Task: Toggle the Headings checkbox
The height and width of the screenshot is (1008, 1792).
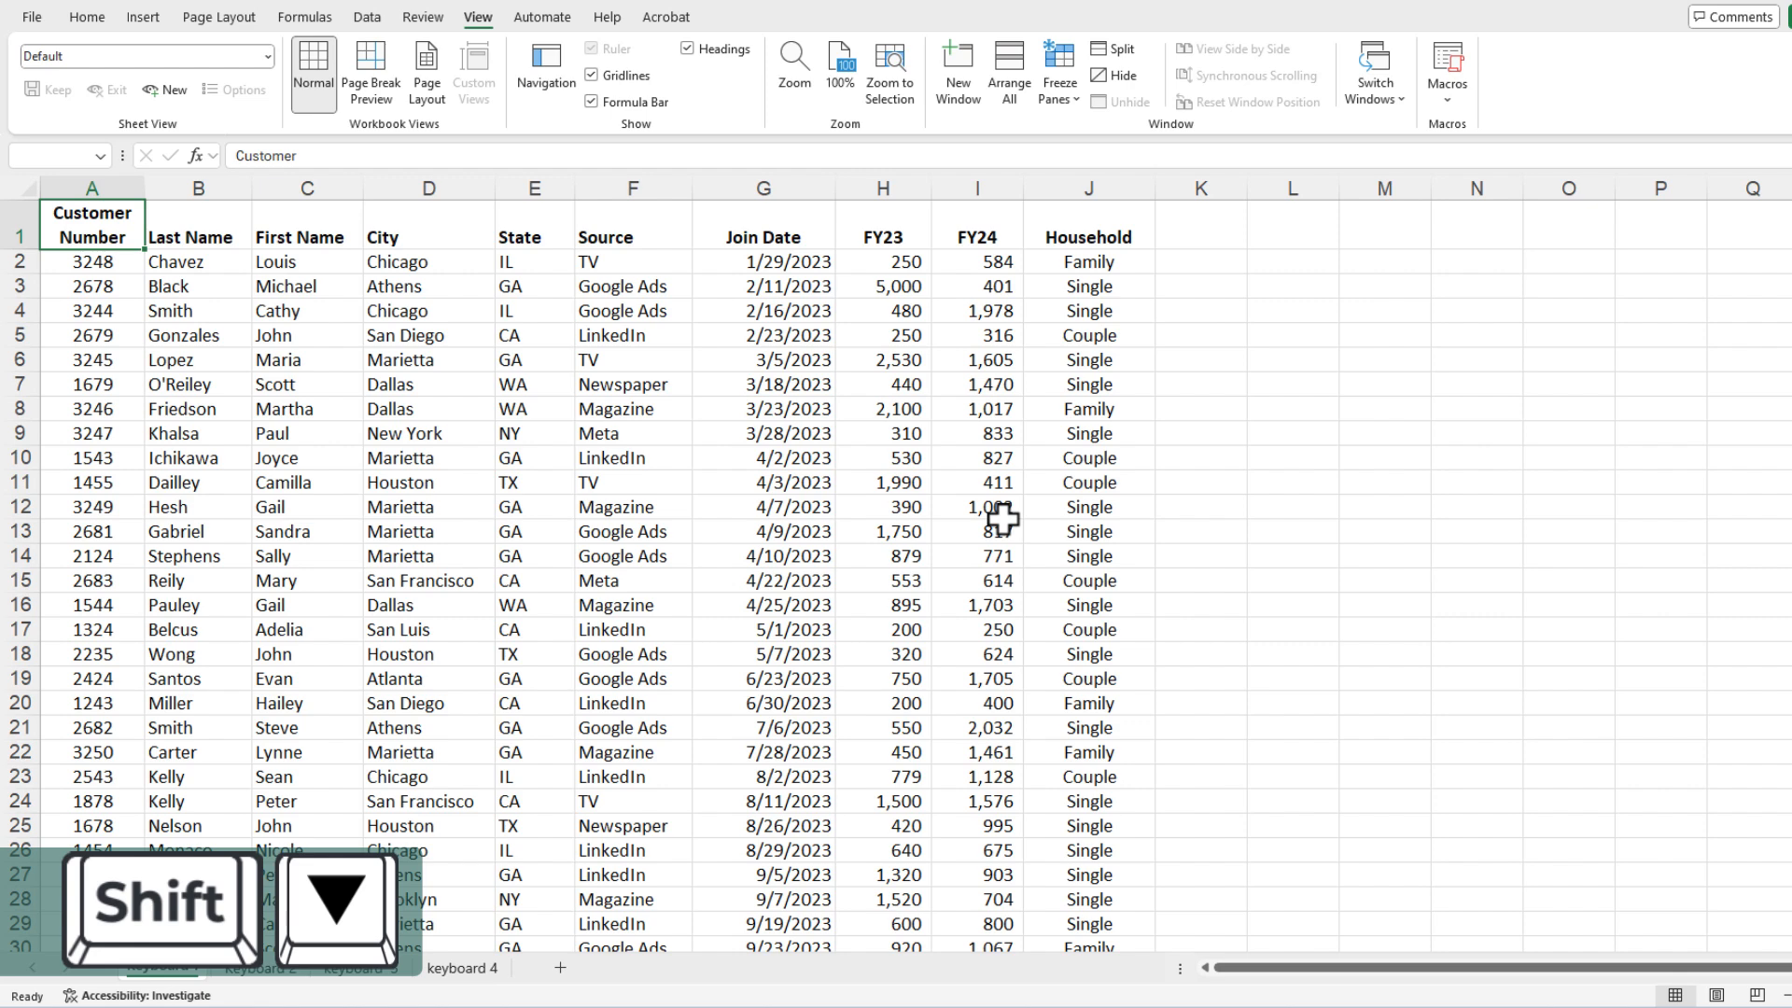Action: pyautogui.click(x=688, y=47)
